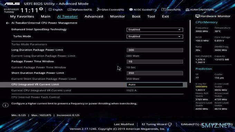Click the SpeedStep dropdown arrow
This screenshot has width=235, height=132.
(179, 30)
